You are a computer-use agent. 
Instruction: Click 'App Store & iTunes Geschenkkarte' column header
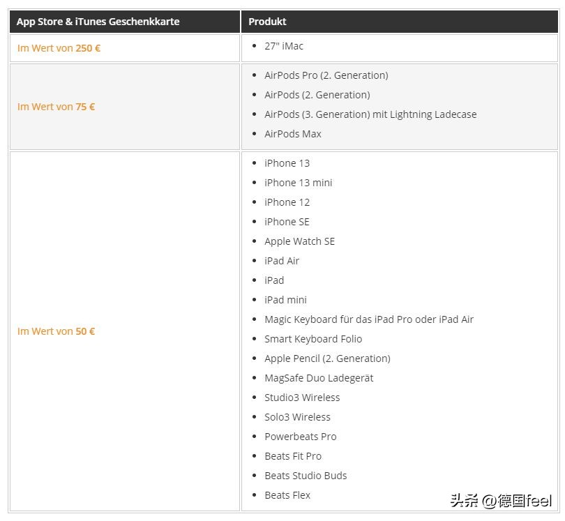pos(98,22)
